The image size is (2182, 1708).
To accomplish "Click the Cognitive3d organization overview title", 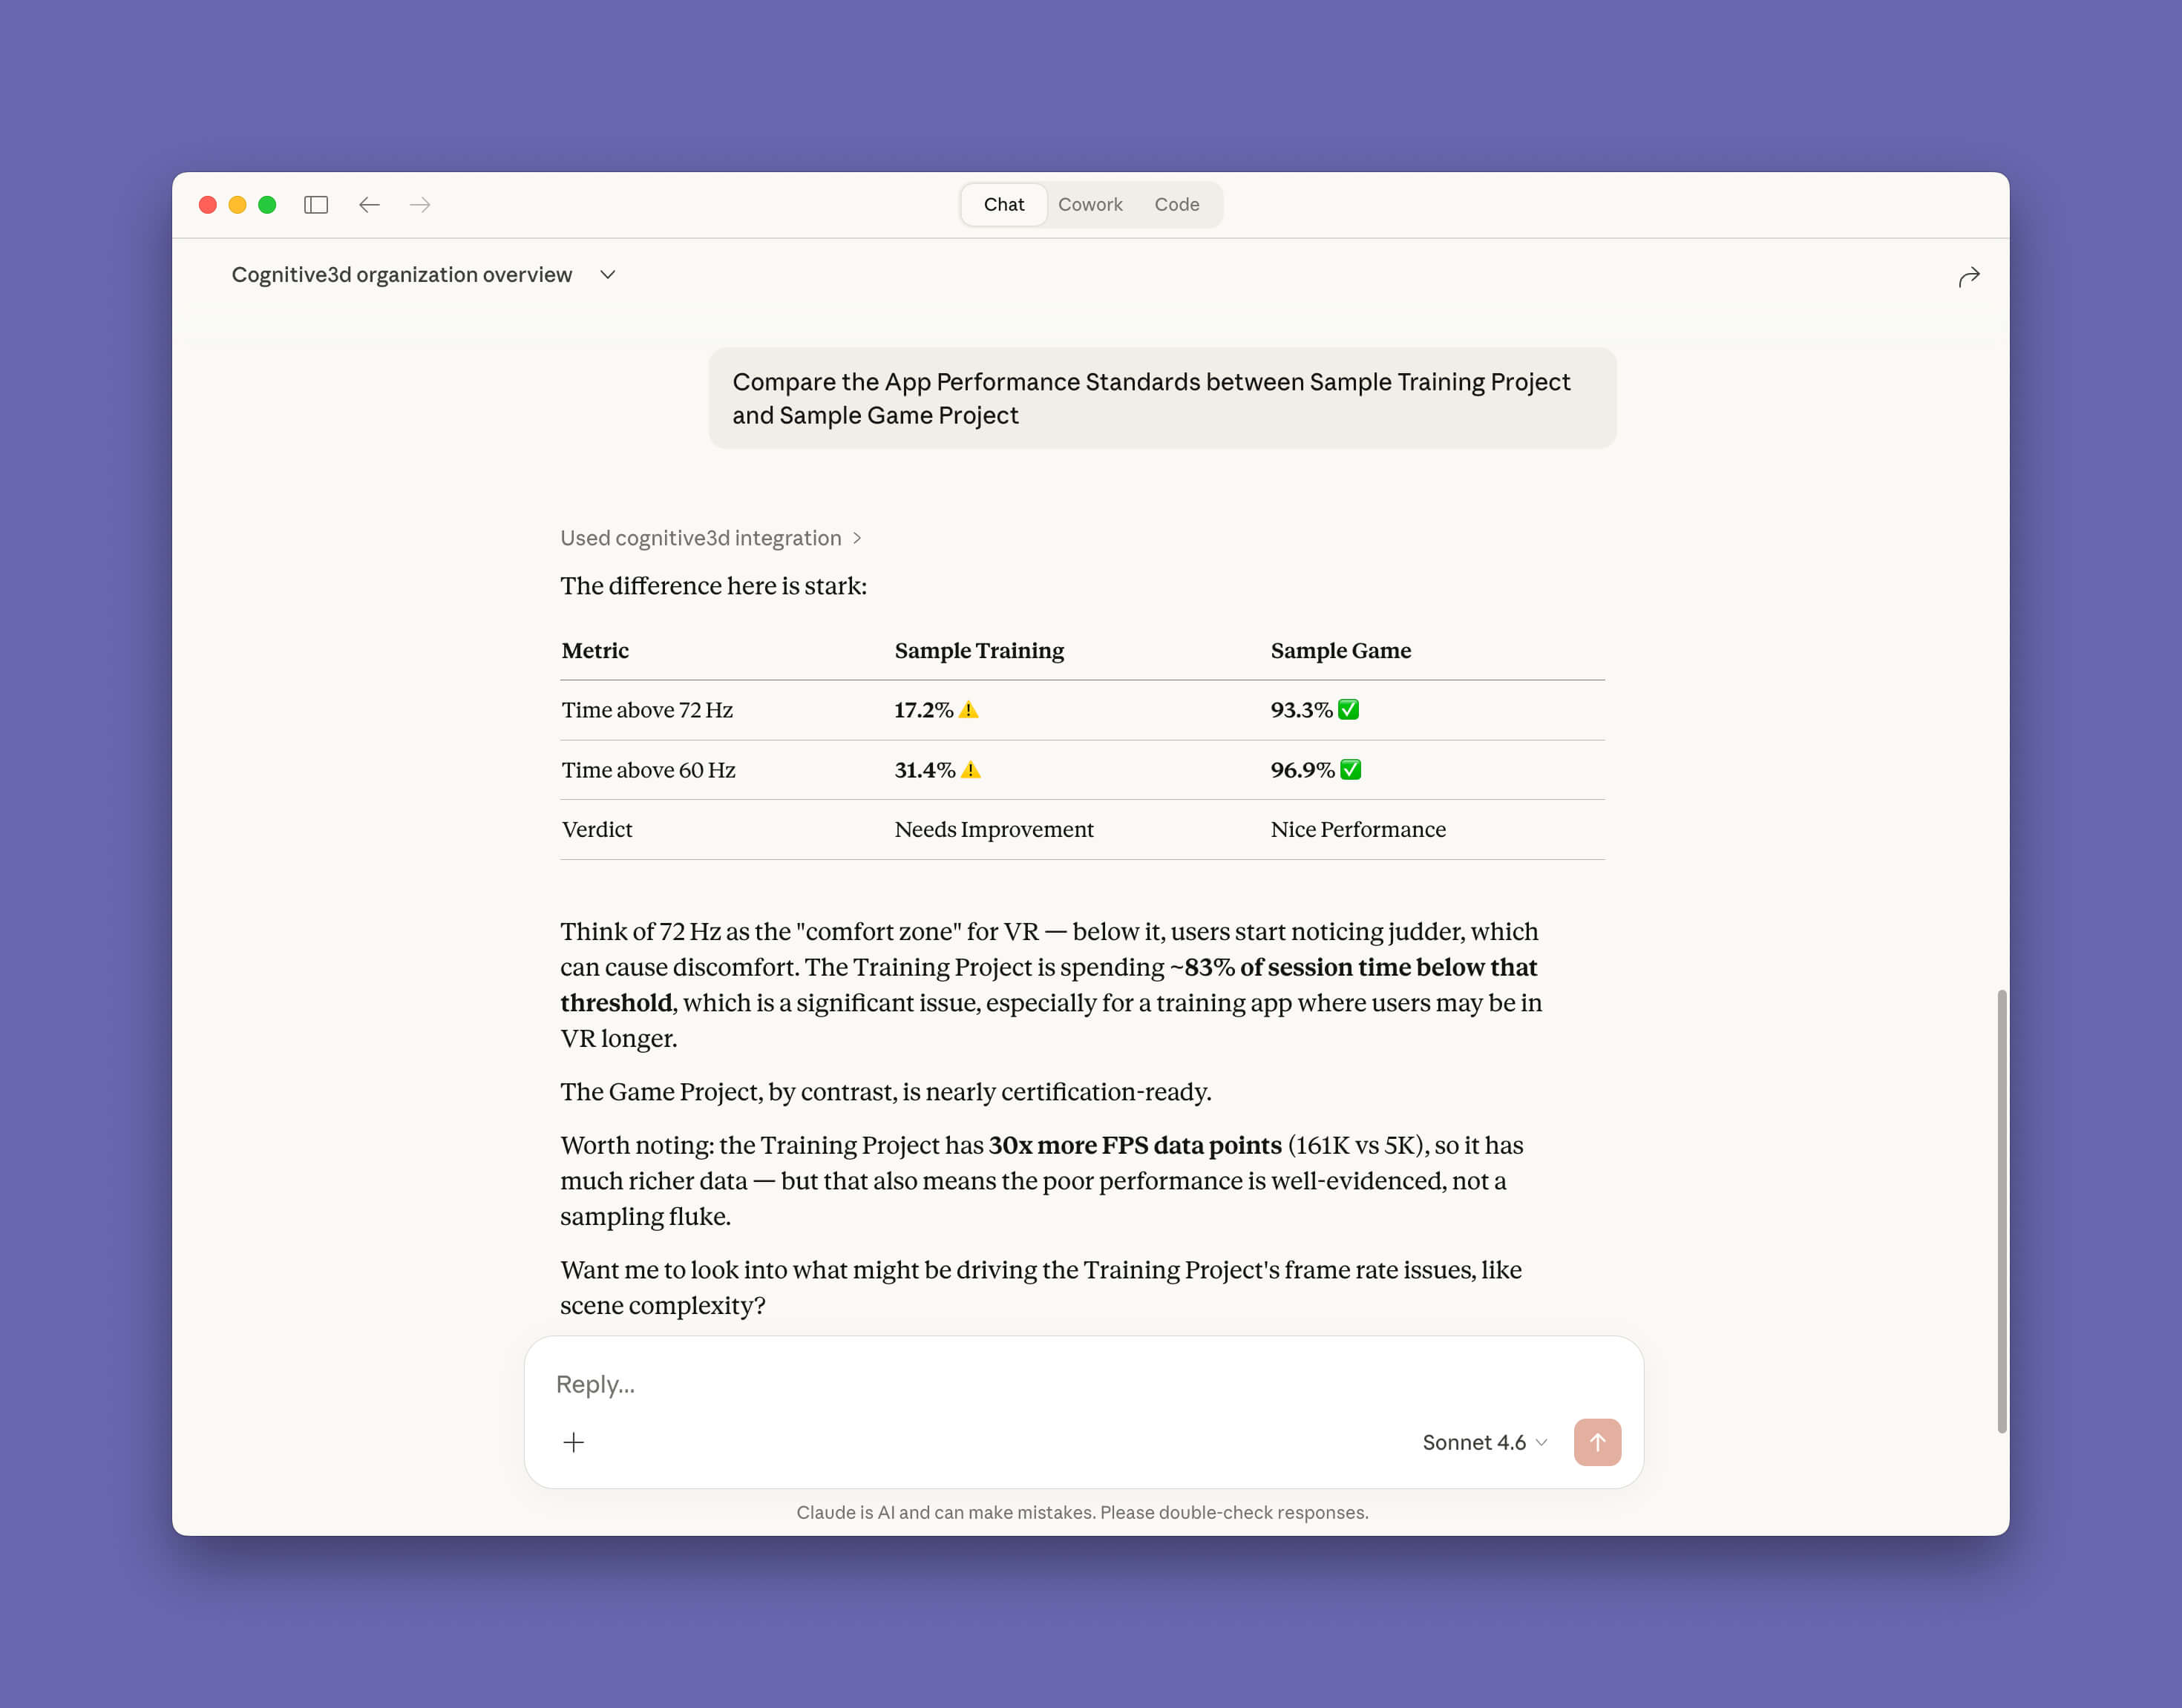I will [401, 275].
